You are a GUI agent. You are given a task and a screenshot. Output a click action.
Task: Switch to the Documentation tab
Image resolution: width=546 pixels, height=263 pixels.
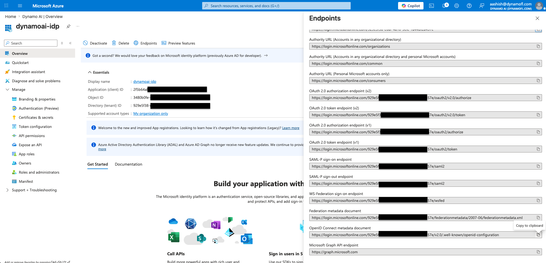129,164
